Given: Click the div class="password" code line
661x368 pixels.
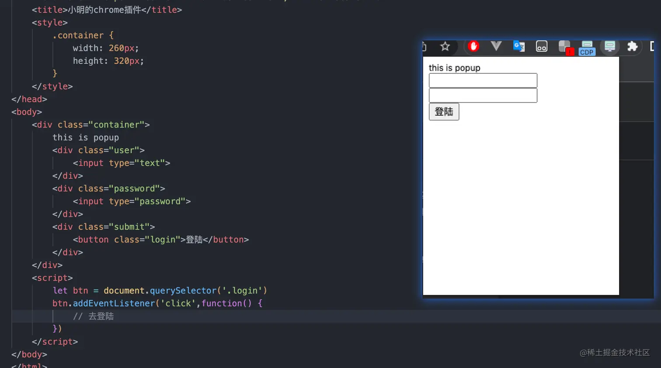Looking at the screenshot, I should tap(109, 189).
